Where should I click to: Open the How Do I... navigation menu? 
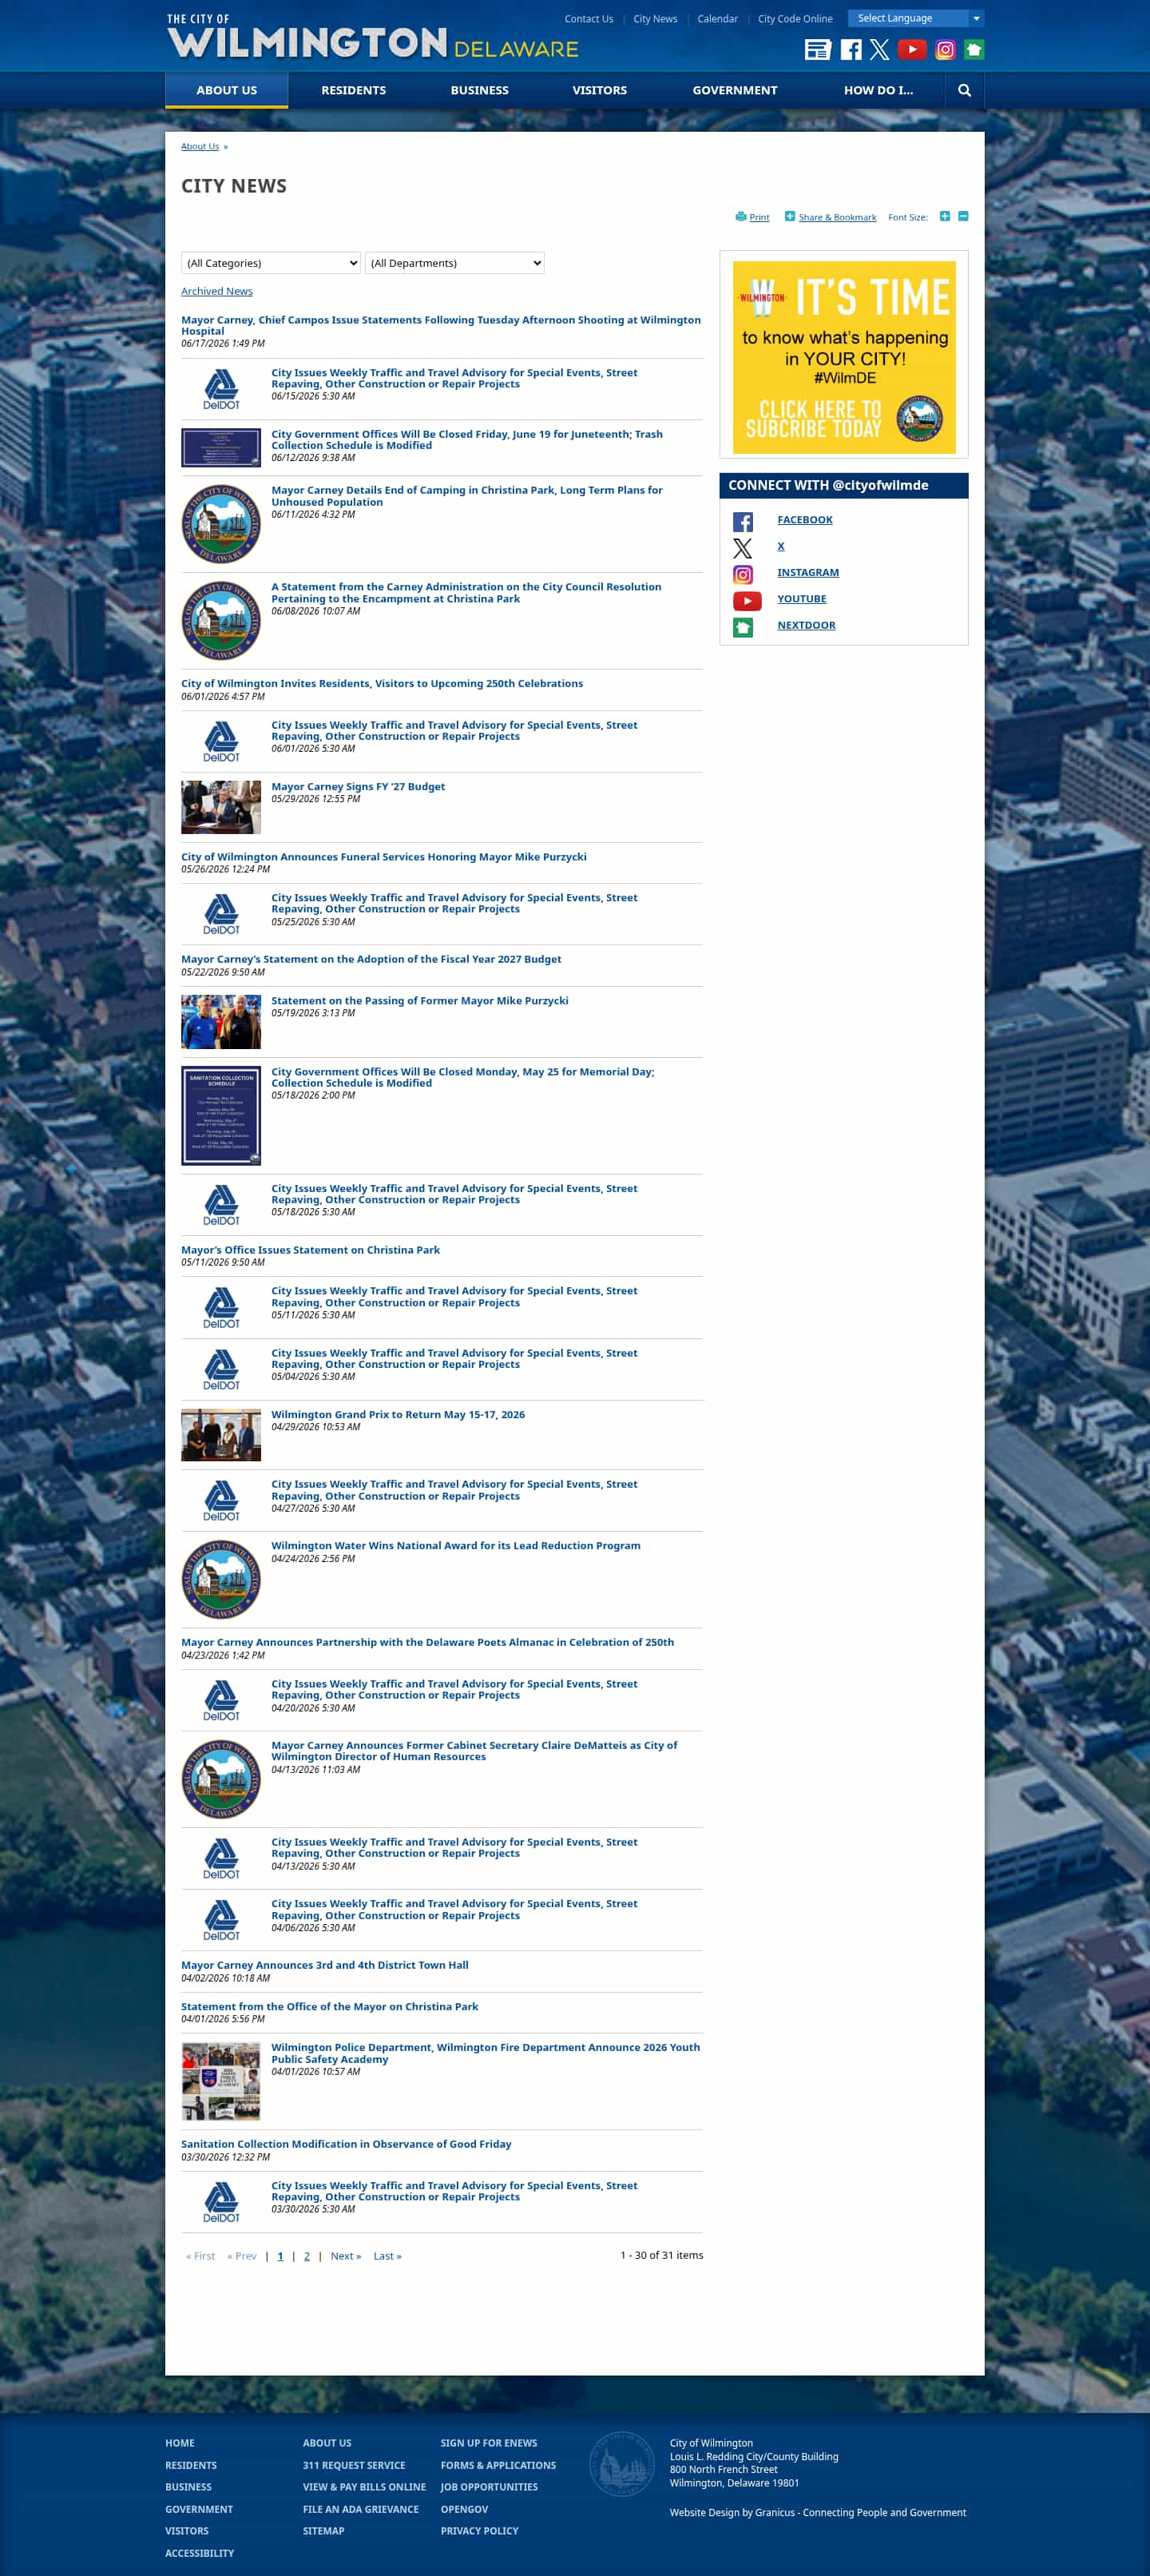878,90
